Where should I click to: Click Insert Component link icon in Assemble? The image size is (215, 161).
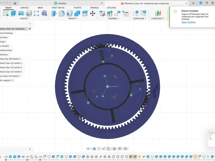point(102,13)
